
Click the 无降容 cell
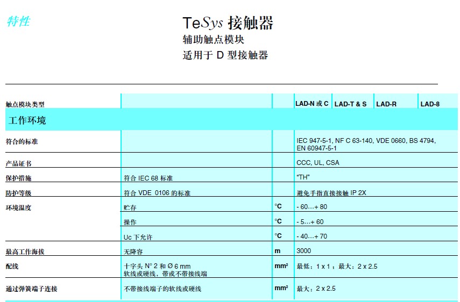tap(133, 251)
